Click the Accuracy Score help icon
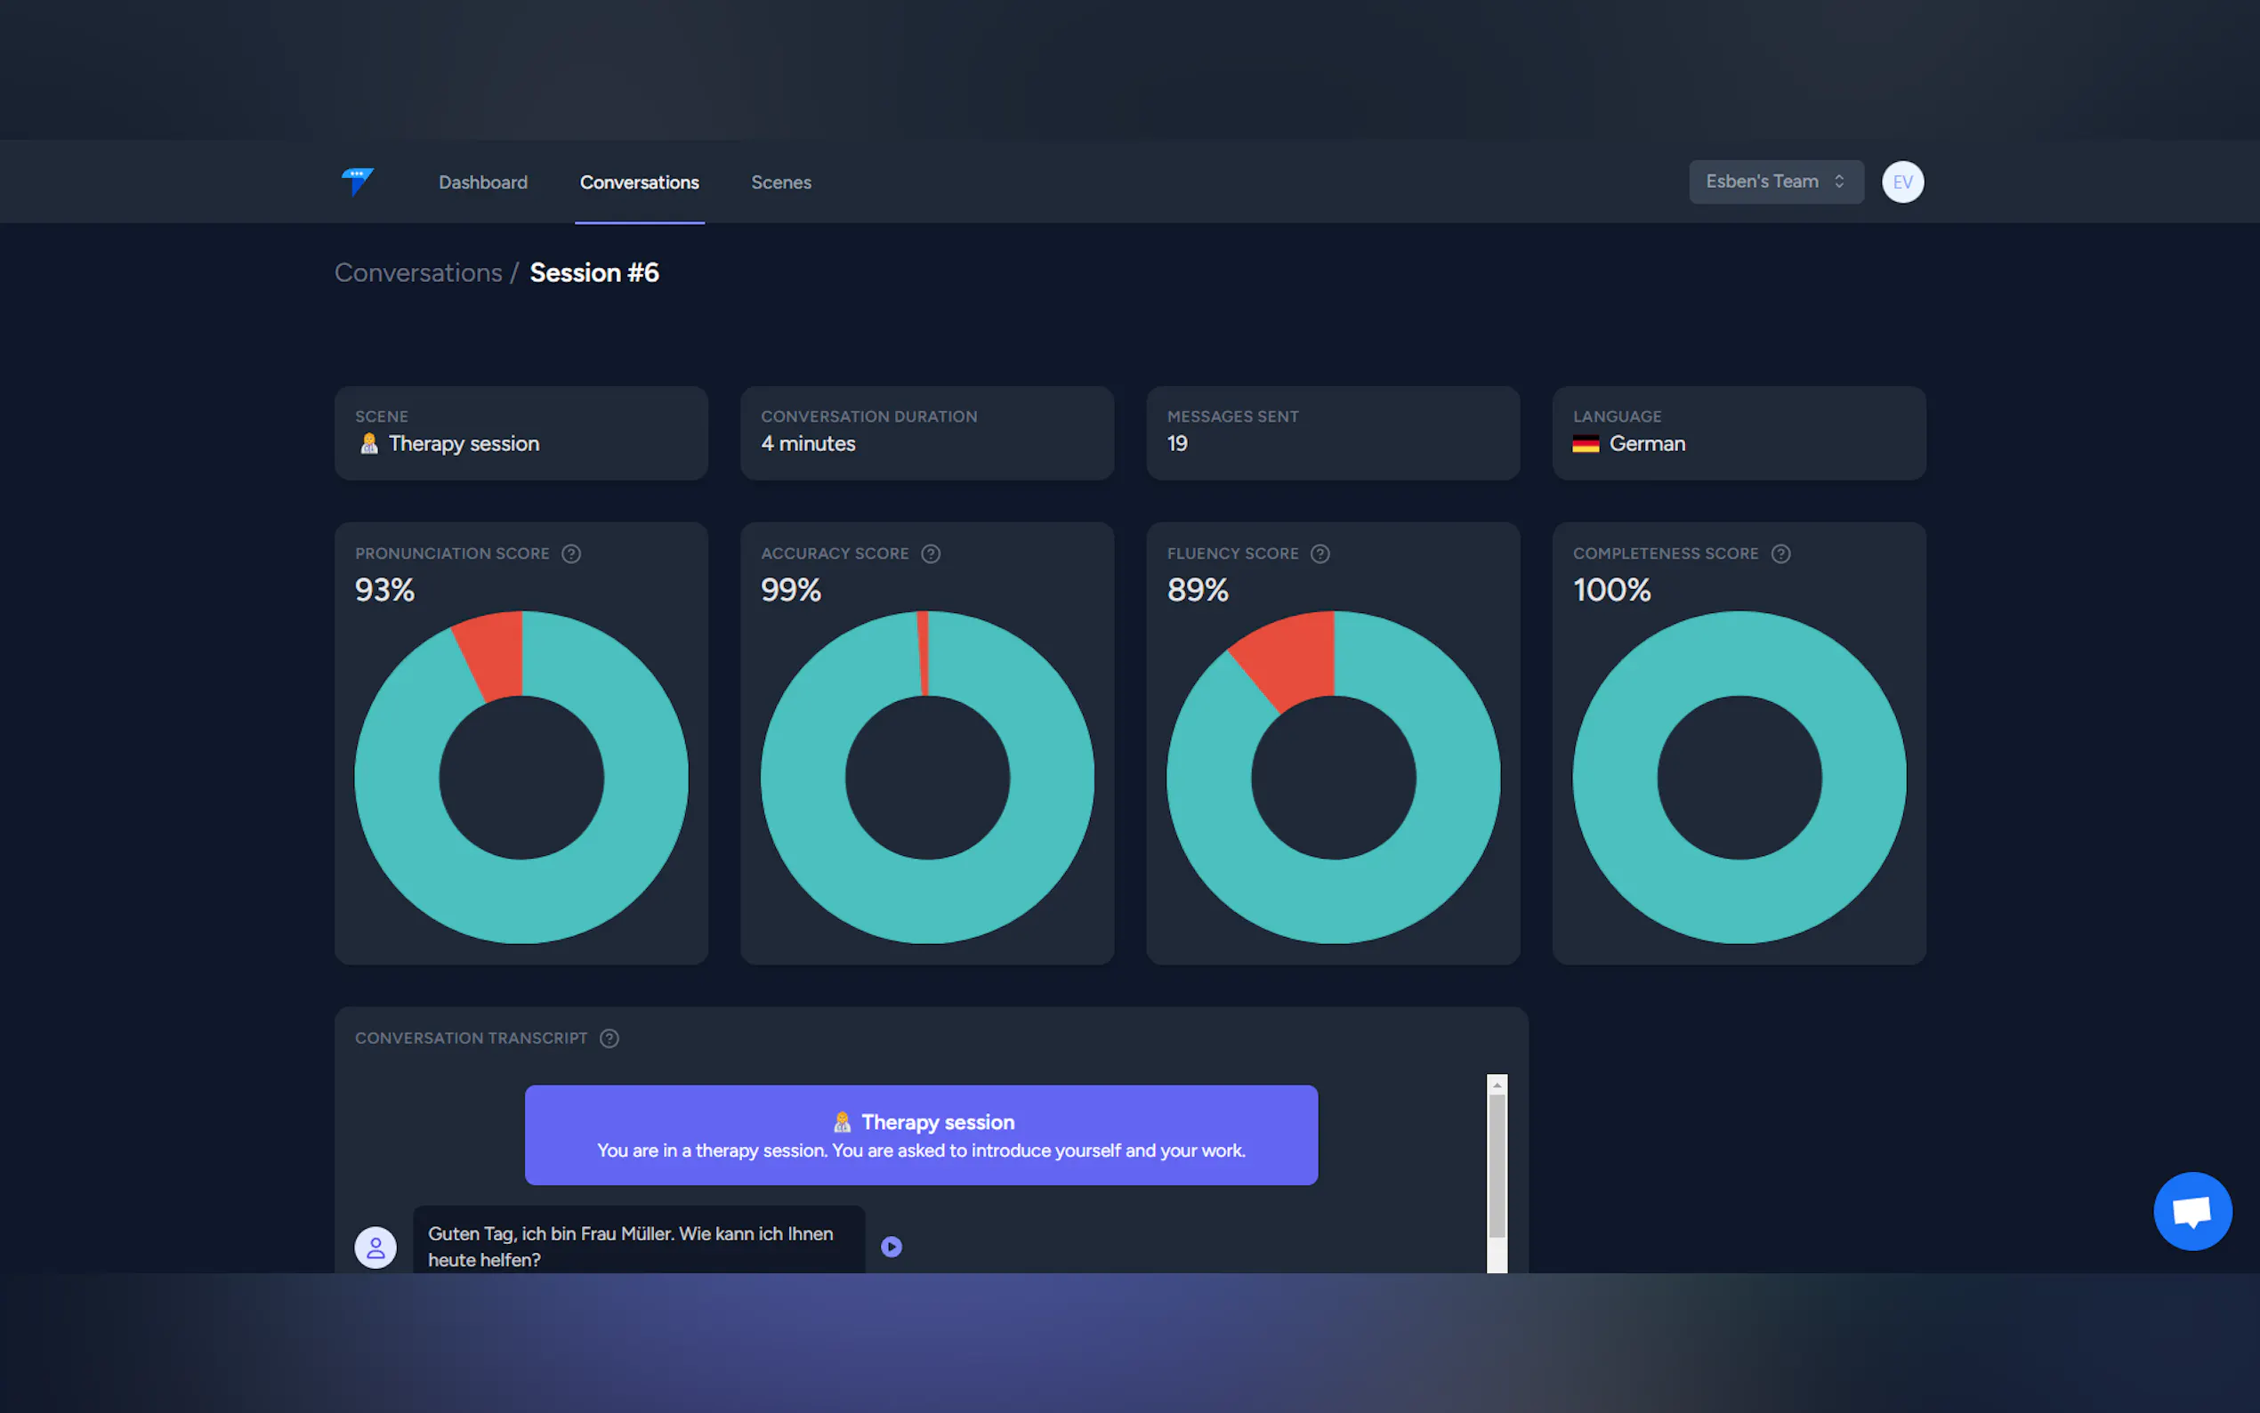This screenshot has width=2260, height=1413. 931,553
